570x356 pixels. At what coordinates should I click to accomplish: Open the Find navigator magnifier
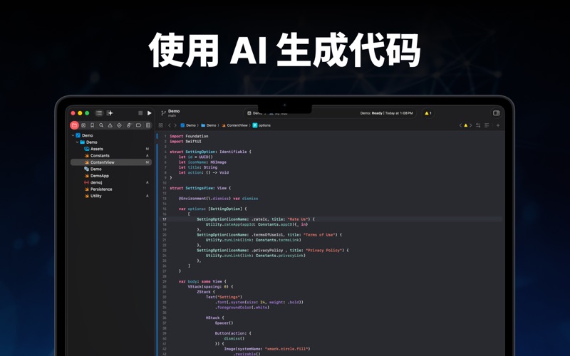(101, 125)
